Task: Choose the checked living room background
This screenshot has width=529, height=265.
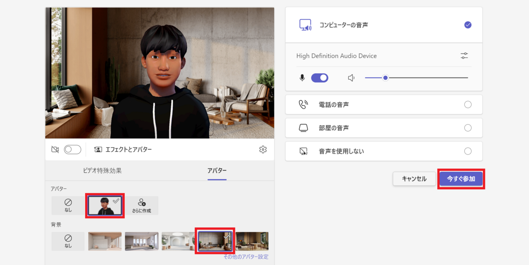Action: [215, 241]
